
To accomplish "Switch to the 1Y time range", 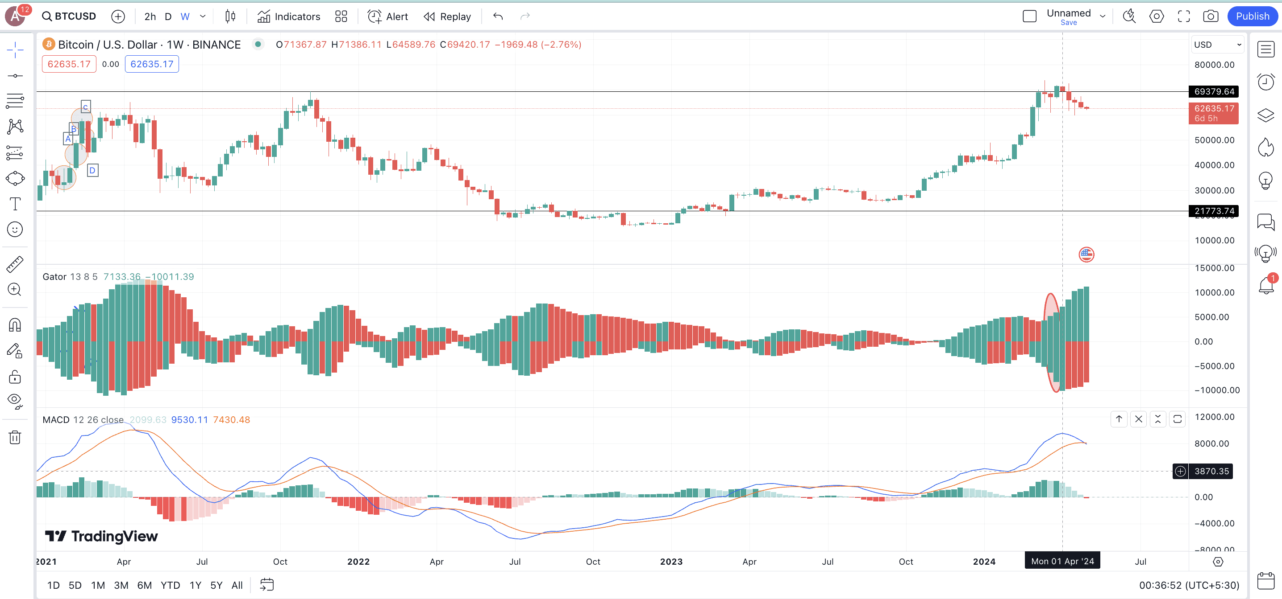I will (195, 585).
